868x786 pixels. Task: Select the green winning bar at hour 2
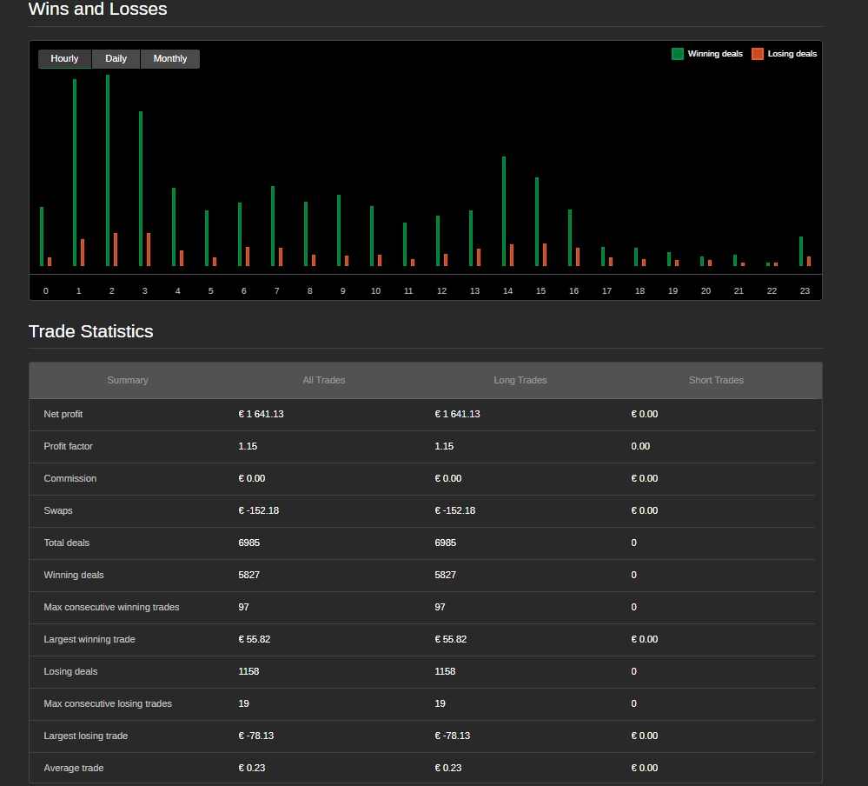point(108,170)
